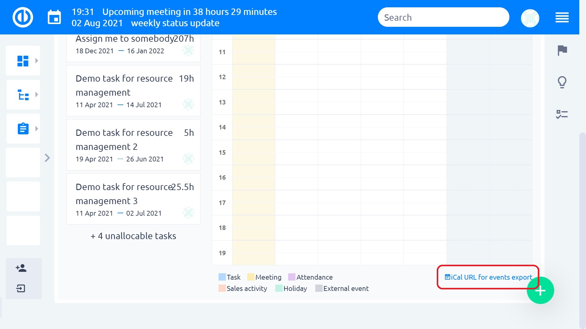Click the 11 hour row label
Screen dimensions: 586x329
click(222, 52)
